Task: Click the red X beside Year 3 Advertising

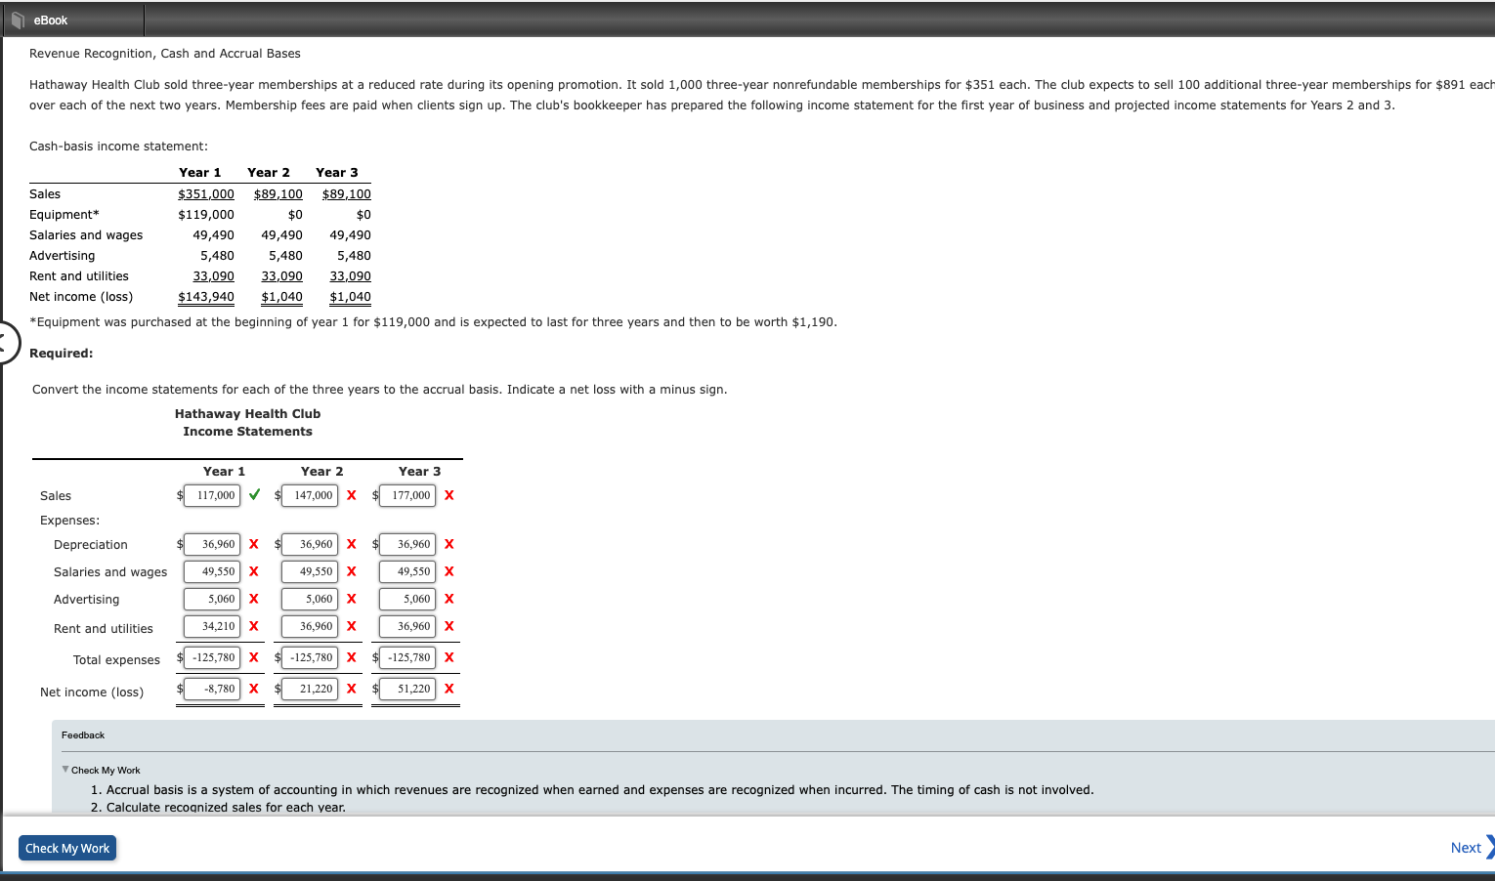Action: pyautogui.click(x=449, y=599)
